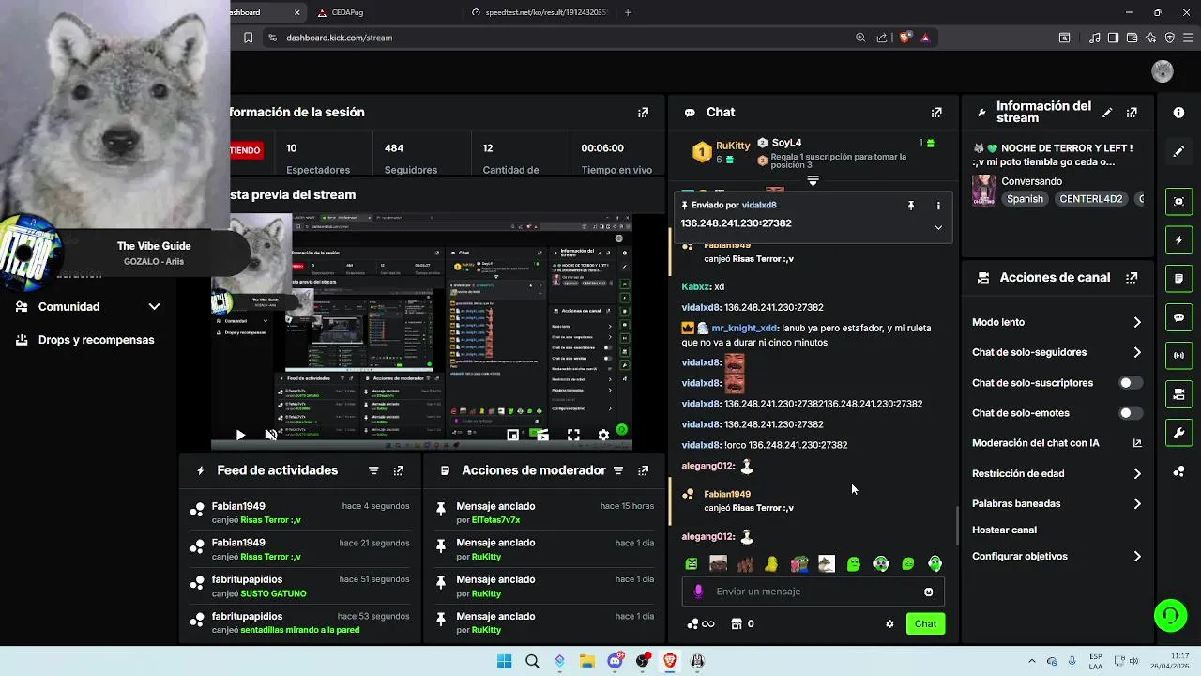Toggle the wrench panel in right sidebar

coord(1178,433)
